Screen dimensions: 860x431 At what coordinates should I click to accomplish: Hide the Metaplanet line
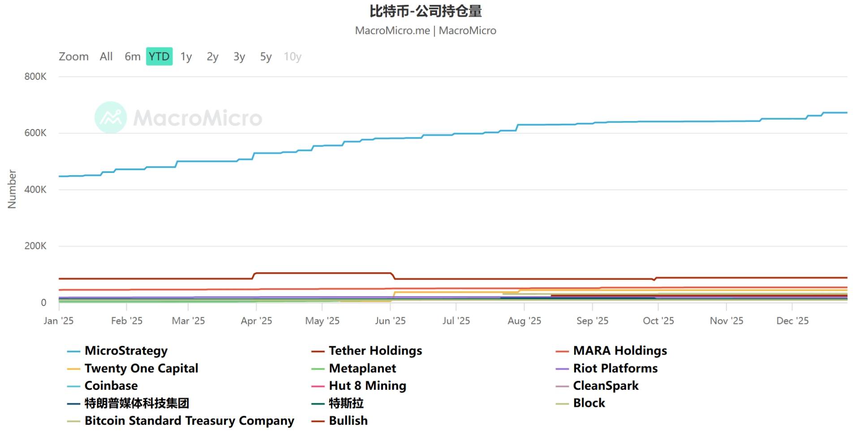362,368
